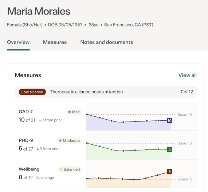This screenshot has width=208, height=192.
Task: Click the 'Base: 18' label on PHQ-9 chart
Action: [185, 143]
